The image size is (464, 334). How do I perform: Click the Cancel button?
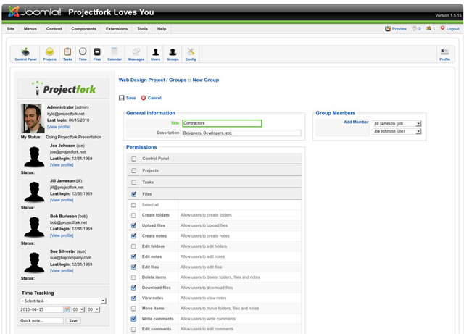tap(152, 98)
